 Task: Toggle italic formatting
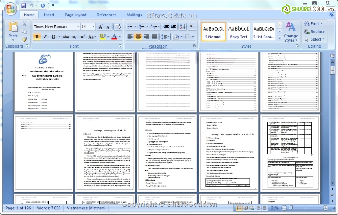click(45, 37)
